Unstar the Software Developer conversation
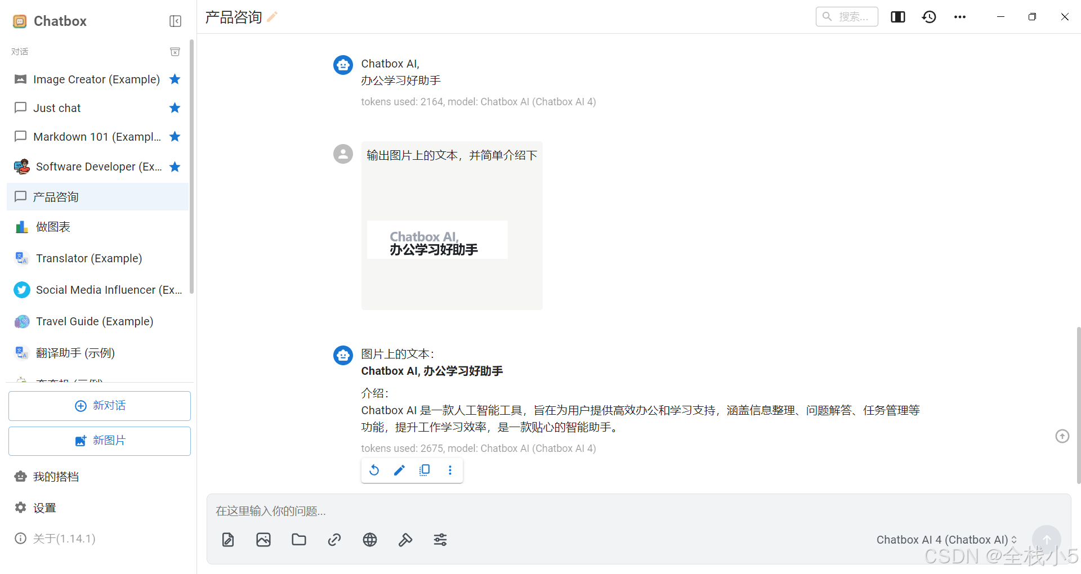This screenshot has height=574, width=1081. tap(175, 167)
